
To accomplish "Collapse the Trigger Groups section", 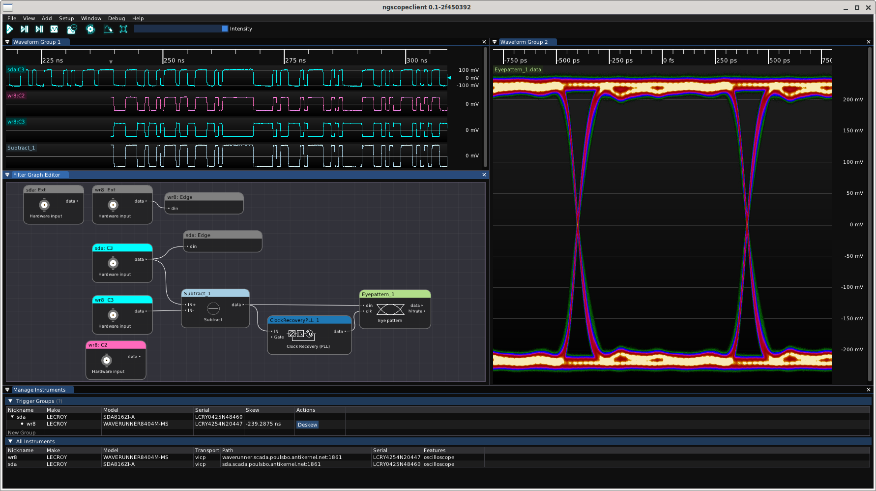I will coord(11,401).
